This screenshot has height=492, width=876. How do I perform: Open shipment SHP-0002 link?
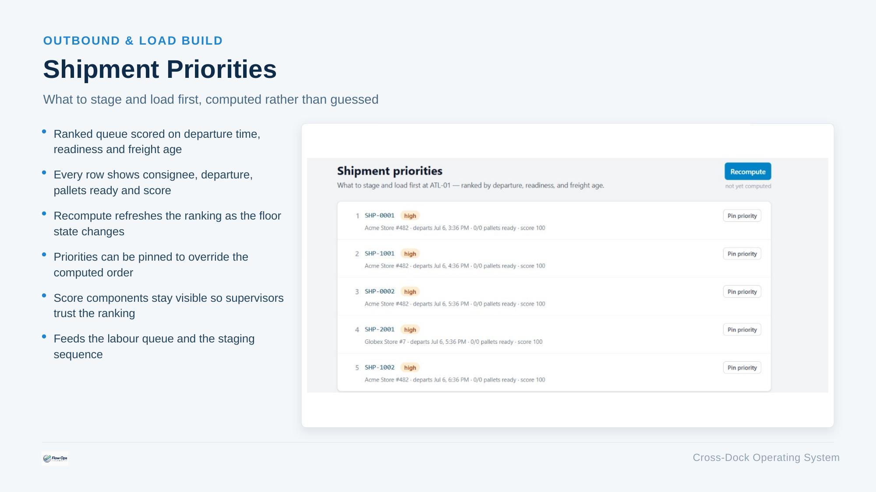pyautogui.click(x=379, y=292)
